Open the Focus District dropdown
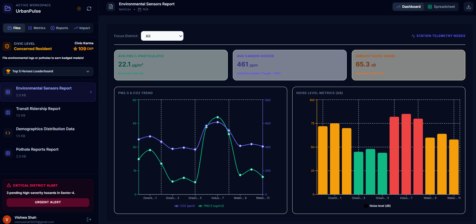 (x=162, y=36)
